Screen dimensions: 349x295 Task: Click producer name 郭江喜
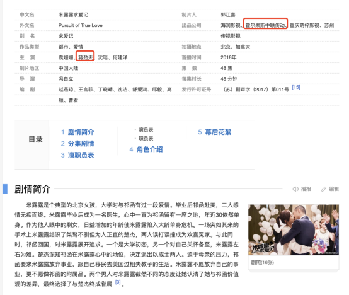228,14
